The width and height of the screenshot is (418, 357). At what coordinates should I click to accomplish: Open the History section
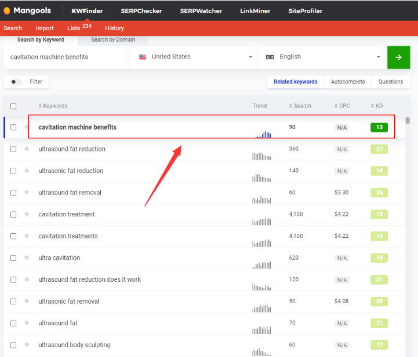click(x=114, y=28)
